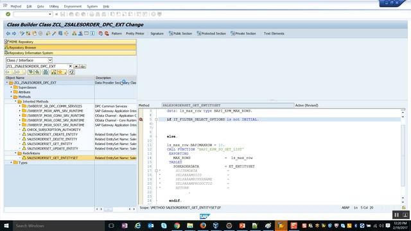Click the green Enter checkmark icon
Image resolution: width=411 pixels, height=231 pixels.
coord(8,14)
